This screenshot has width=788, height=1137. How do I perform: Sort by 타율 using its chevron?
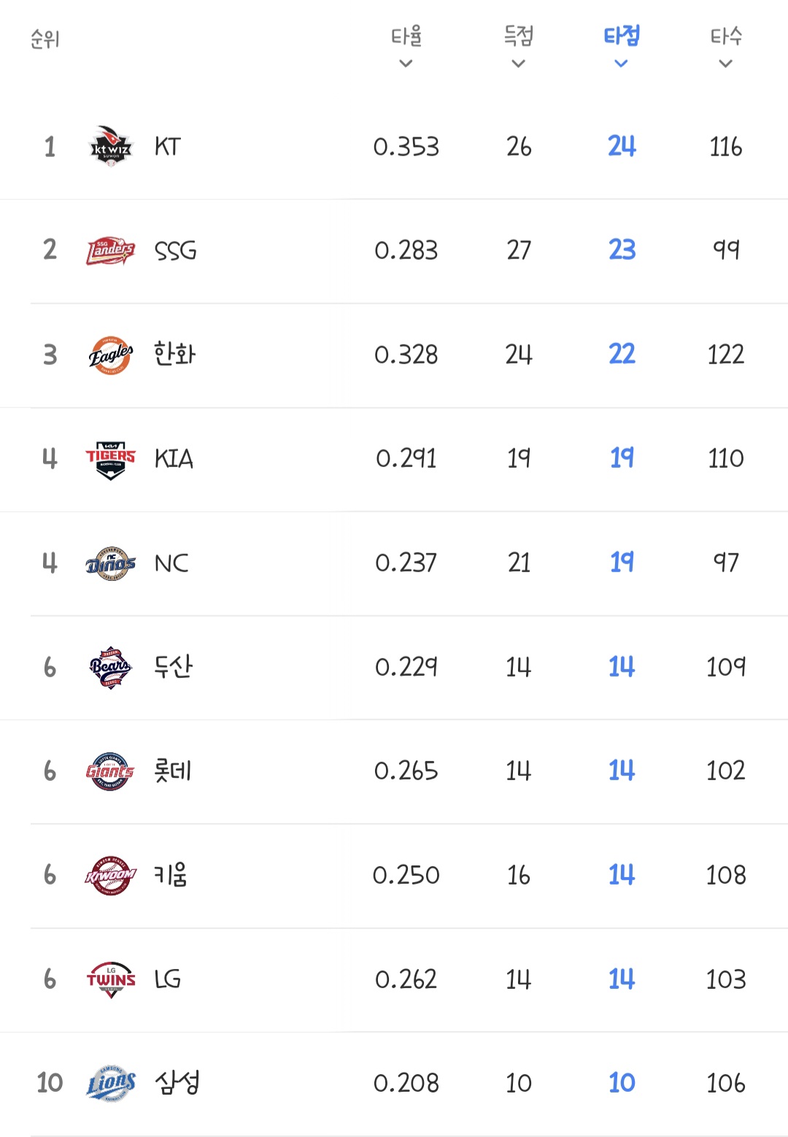click(x=406, y=64)
